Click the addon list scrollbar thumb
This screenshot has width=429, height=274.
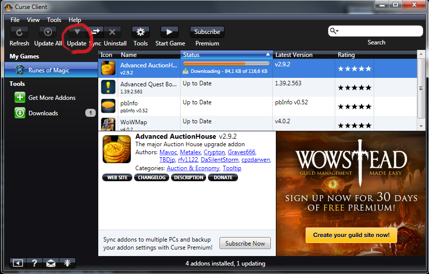(x=421, y=88)
